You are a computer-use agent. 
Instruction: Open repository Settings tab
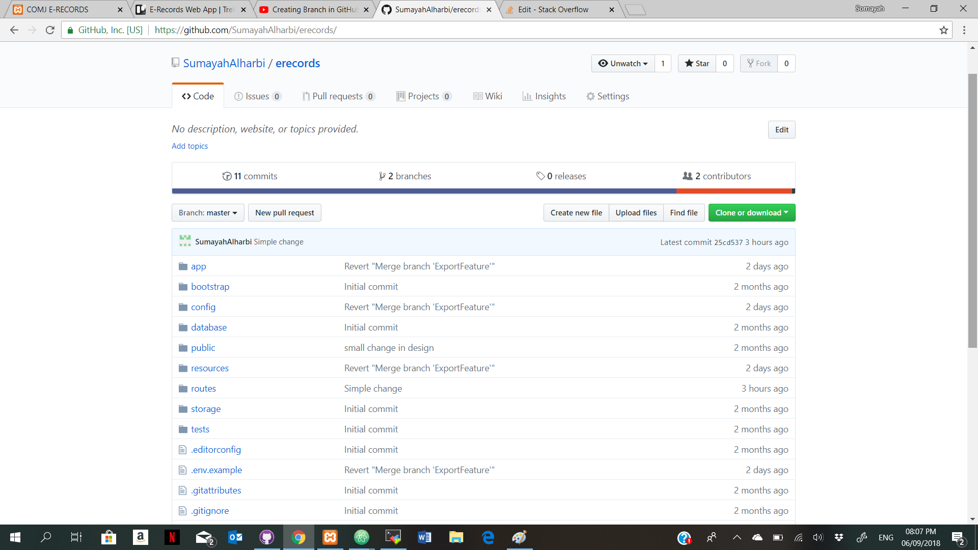(608, 96)
